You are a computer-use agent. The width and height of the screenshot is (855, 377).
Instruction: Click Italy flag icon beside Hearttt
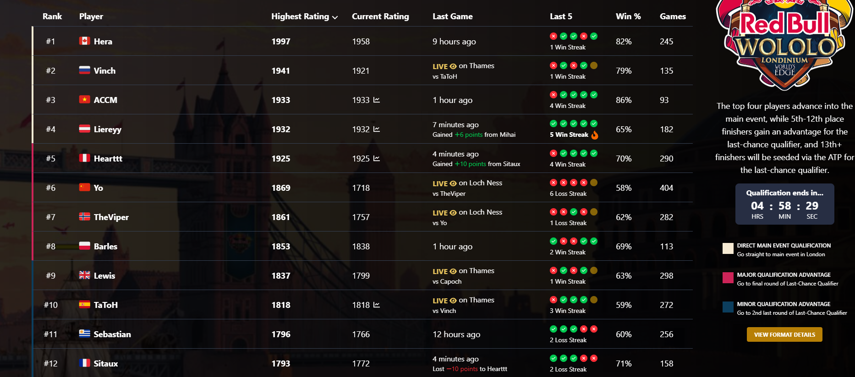84,158
